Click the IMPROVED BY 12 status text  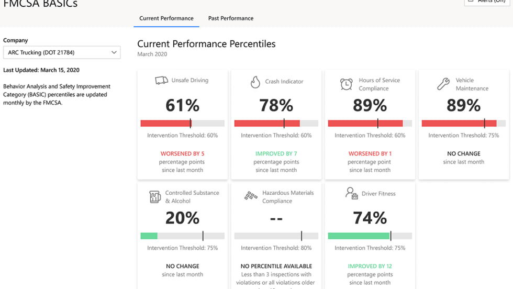pos(370,266)
